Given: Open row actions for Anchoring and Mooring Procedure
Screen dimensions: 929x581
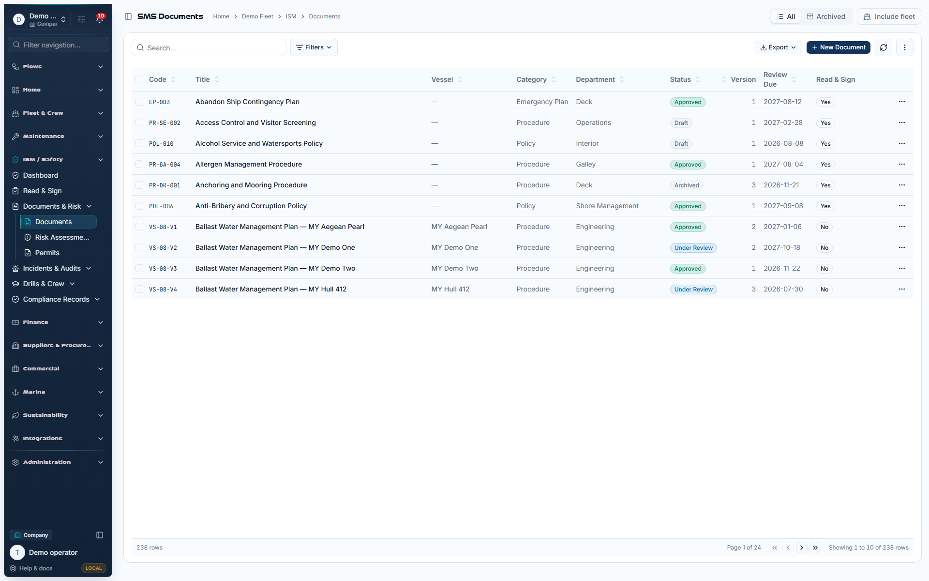Looking at the screenshot, I should click(x=901, y=185).
